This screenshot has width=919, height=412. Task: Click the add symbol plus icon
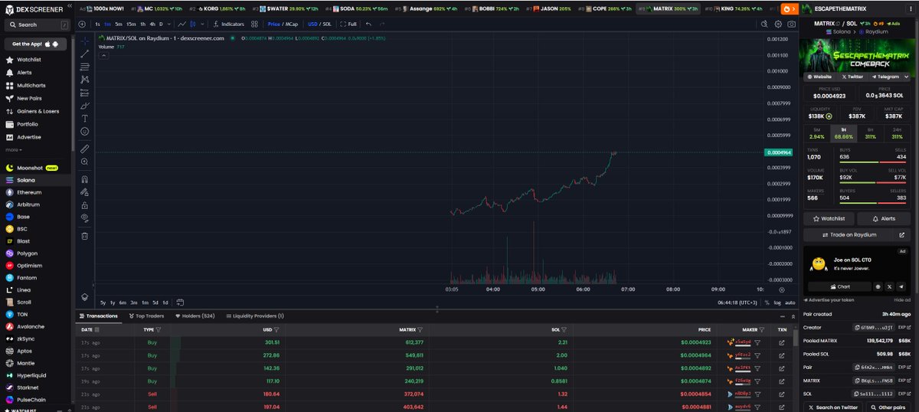[x=82, y=24]
